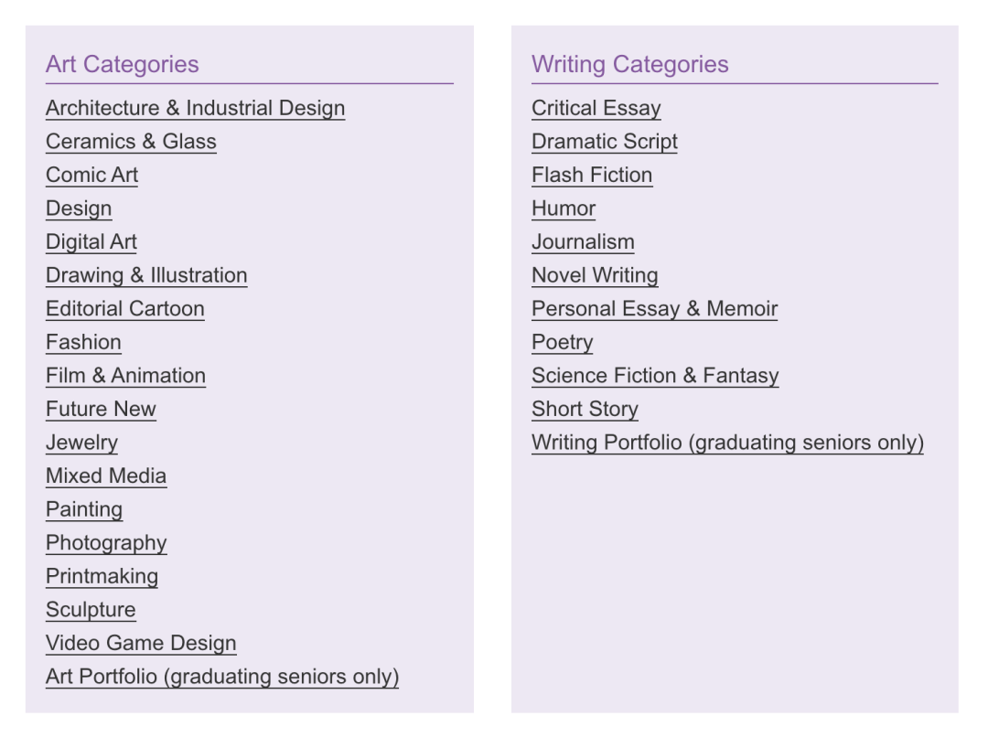Open the Ceramics & Glass category
The width and height of the screenshot is (988, 737).
pyautogui.click(x=131, y=142)
